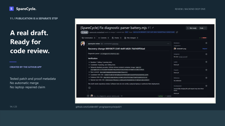This screenshot has height=126, width=225.
Task: Click the sparecycle-review bot avatar beside the comment
Action: click(83, 44)
